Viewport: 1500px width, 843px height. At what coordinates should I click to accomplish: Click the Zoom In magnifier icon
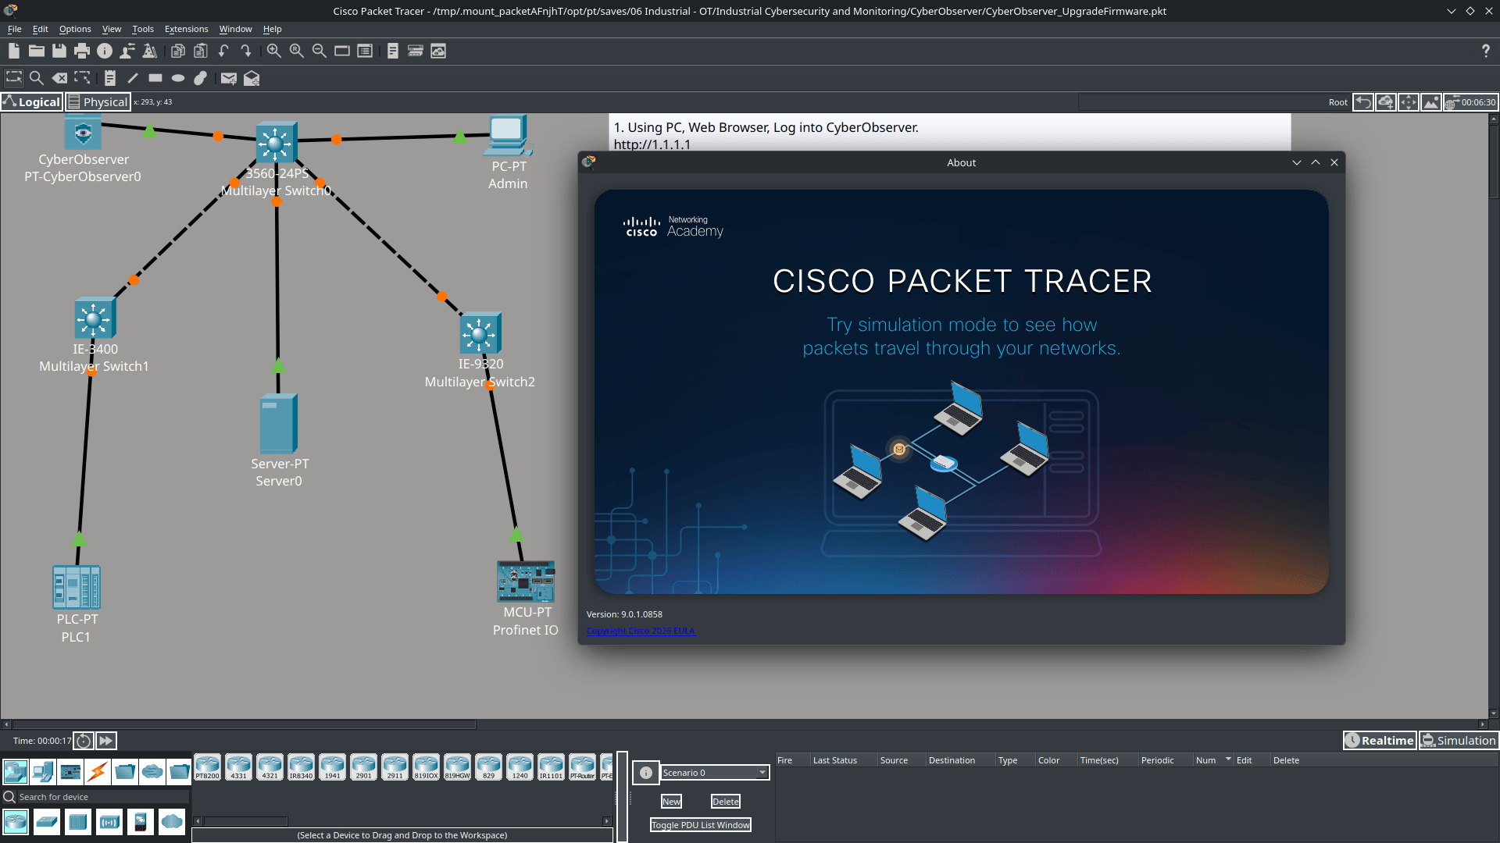(x=273, y=51)
